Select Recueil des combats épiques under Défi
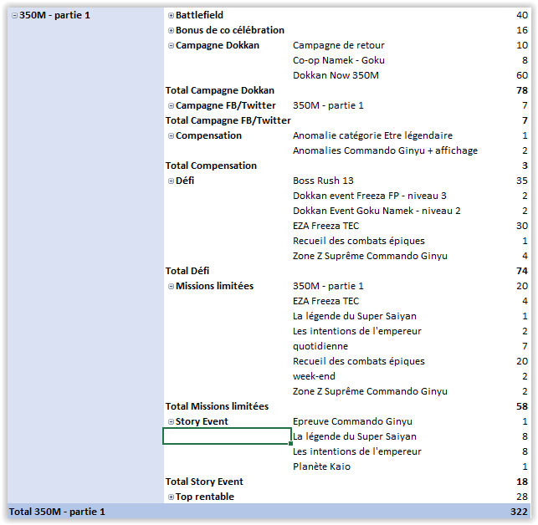538x525 pixels. [359, 241]
